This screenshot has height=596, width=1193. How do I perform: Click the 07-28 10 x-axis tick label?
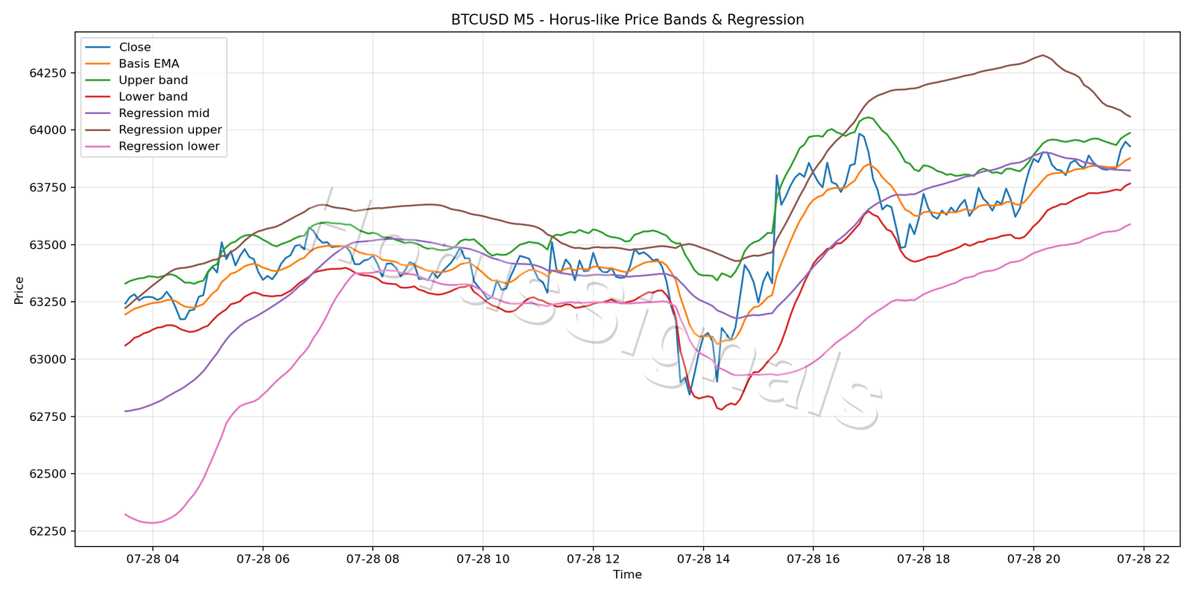482,558
